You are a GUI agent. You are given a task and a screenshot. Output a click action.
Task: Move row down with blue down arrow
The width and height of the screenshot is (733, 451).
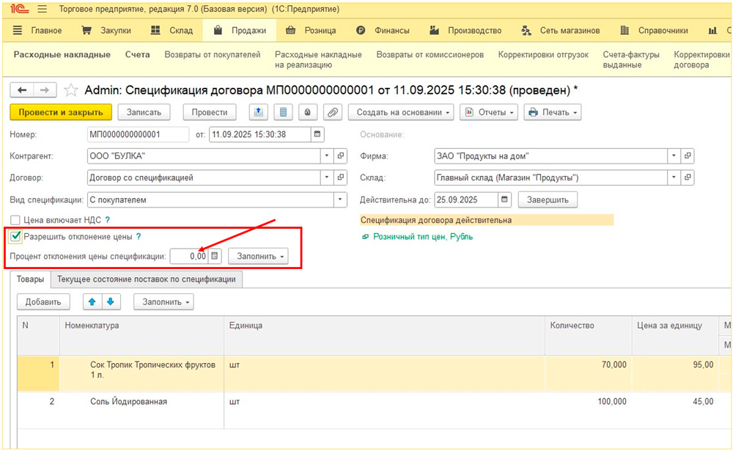pyautogui.click(x=110, y=301)
